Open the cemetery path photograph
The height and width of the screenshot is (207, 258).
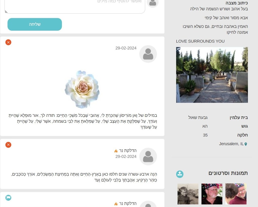[x=212, y=75]
